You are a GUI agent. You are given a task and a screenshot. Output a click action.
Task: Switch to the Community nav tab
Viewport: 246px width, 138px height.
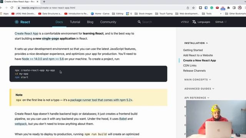tap(108, 22)
